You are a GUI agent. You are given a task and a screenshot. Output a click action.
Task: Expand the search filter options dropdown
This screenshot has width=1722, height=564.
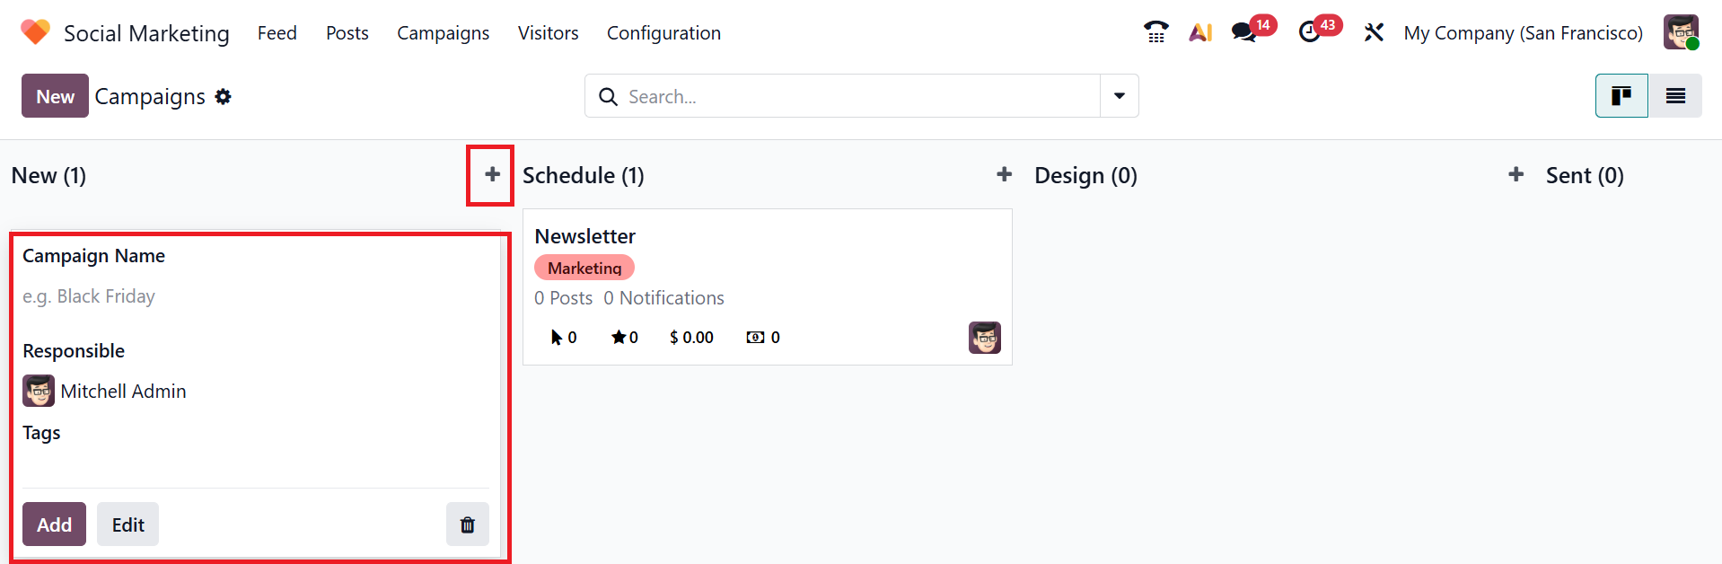1120,96
